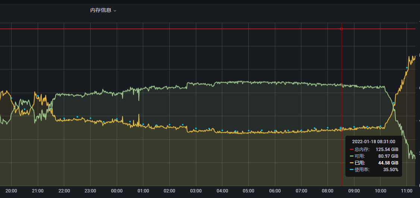Select the 125.54 GiB value in tooltip
This screenshot has width=420, height=198.
387,149
